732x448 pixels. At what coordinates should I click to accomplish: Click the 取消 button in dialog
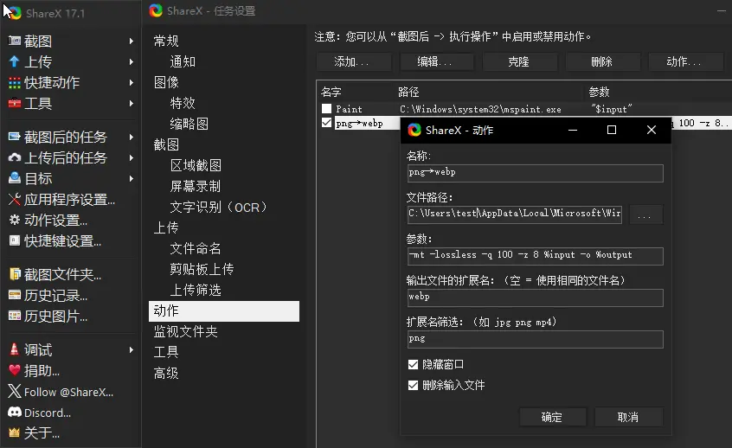(x=629, y=417)
